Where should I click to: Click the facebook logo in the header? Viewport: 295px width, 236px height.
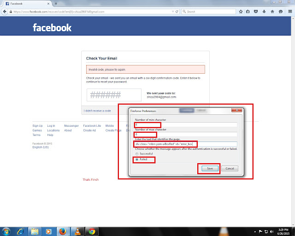52,28
